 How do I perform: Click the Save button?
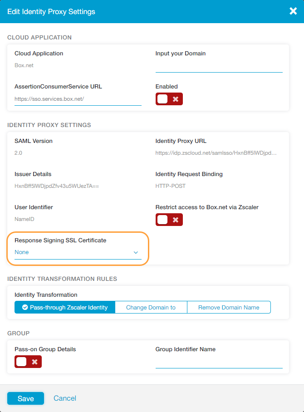(x=25, y=398)
